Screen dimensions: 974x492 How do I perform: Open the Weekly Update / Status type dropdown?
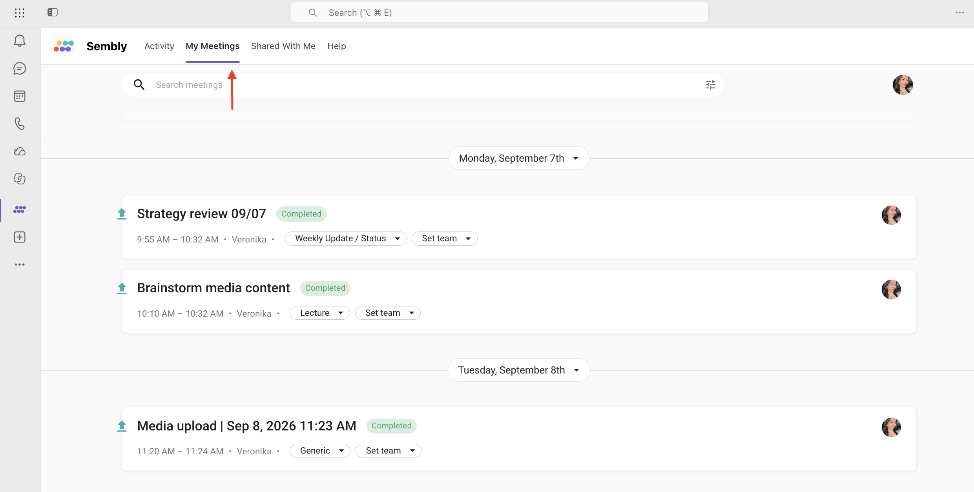pyautogui.click(x=346, y=239)
